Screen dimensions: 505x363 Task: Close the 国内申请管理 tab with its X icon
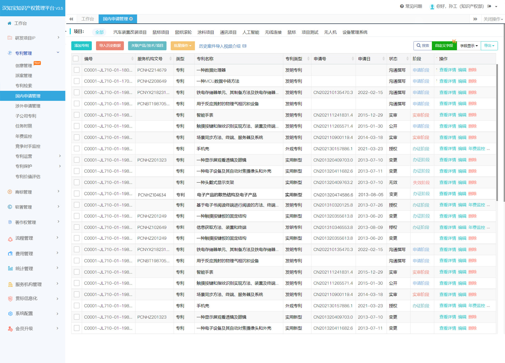click(131, 19)
